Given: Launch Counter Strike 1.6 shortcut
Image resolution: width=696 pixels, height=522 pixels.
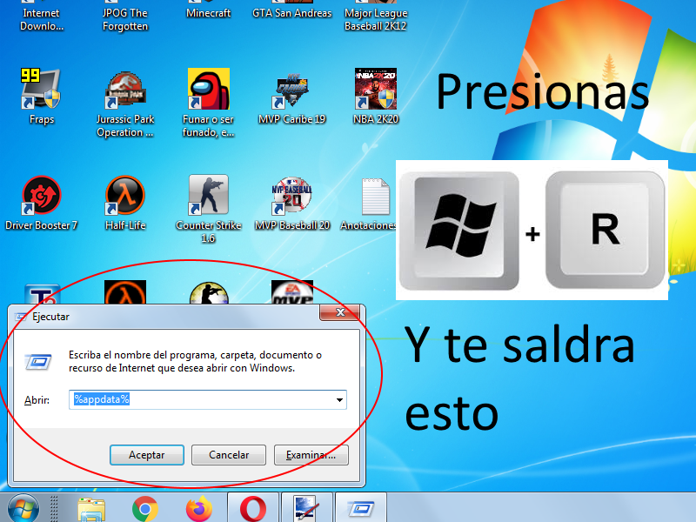Looking at the screenshot, I should [208, 197].
